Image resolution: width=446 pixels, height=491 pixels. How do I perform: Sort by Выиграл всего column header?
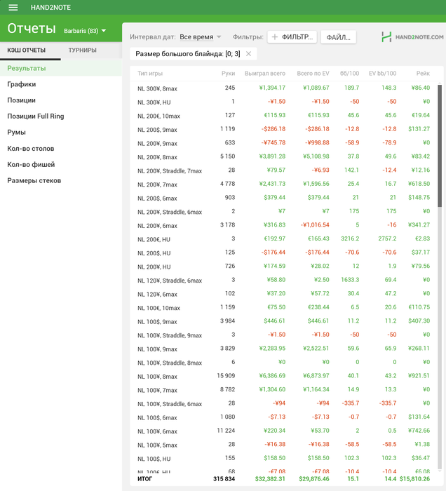click(x=265, y=73)
